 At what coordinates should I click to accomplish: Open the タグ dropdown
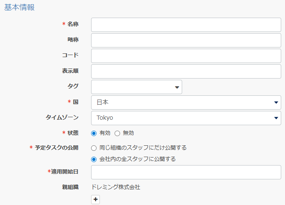(136, 87)
